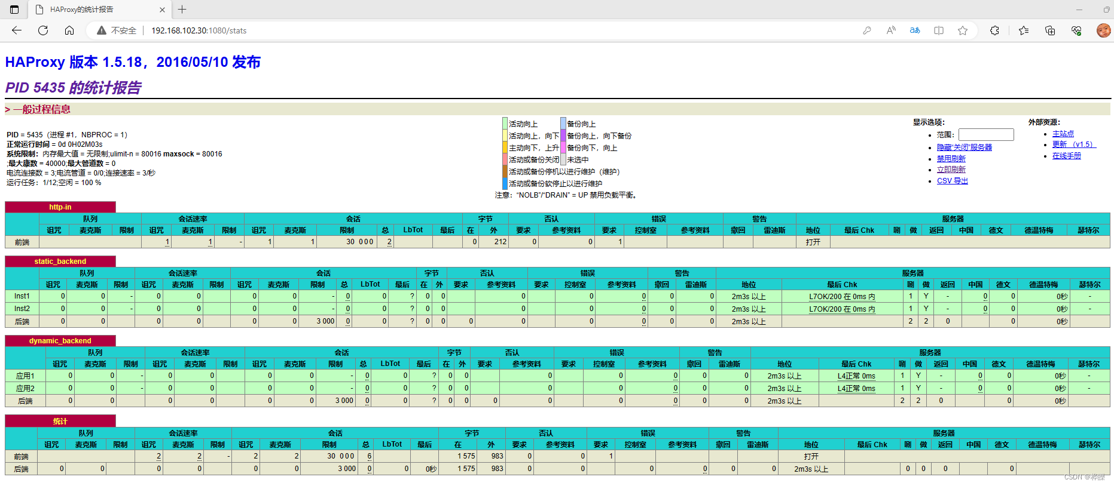The width and height of the screenshot is (1114, 486).
Task: Click the PID 5435 statistics report title
Action: [73, 88]
